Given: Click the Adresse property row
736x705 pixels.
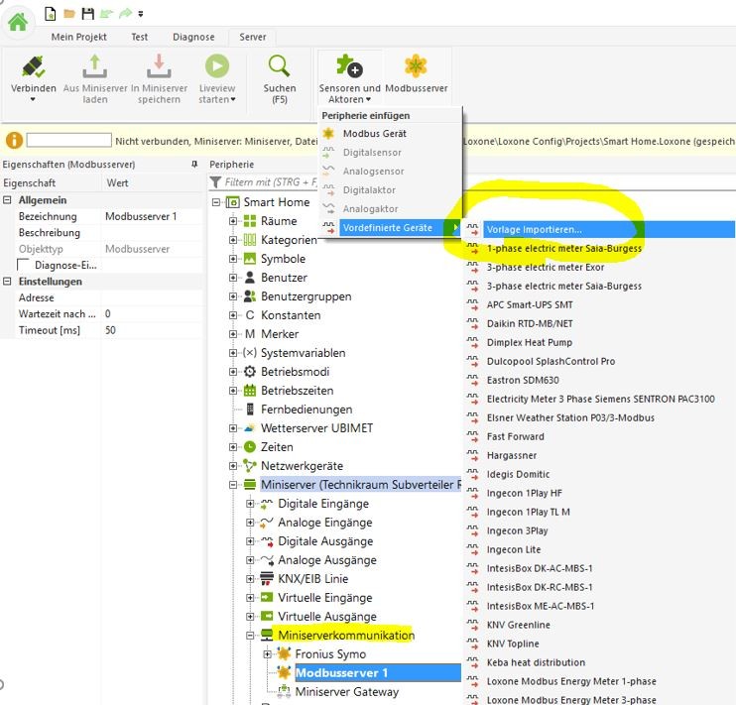Looking at the screenshot, I should click(x=101, y=297).
